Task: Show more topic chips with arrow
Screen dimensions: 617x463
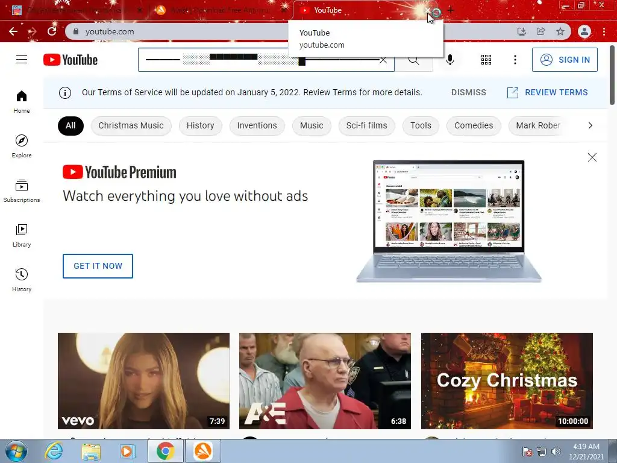Action: [590, 125]
